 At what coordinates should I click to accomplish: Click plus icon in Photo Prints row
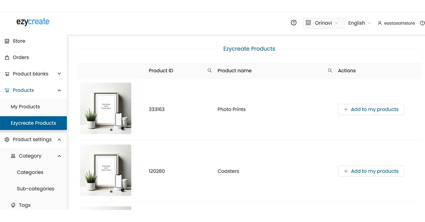coord(346,109)
